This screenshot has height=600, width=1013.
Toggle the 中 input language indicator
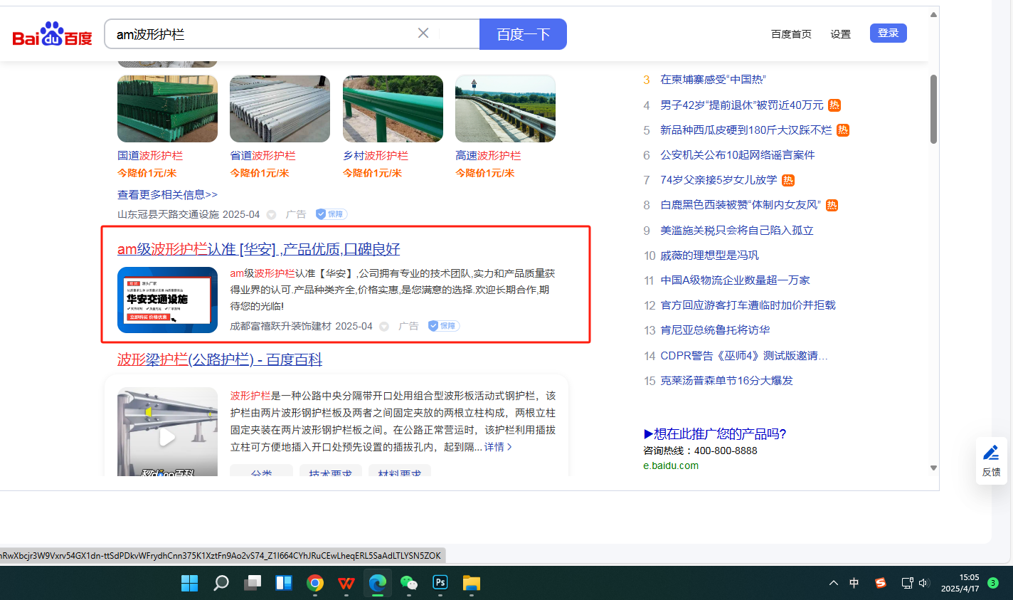tap(854, 583)
